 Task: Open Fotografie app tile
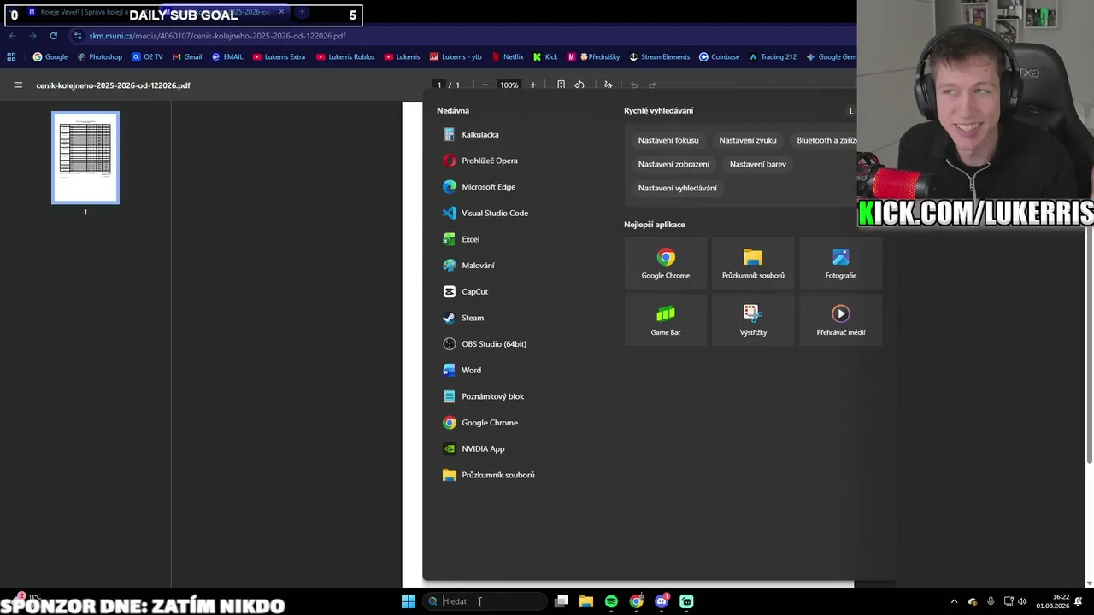click(841, 264)
